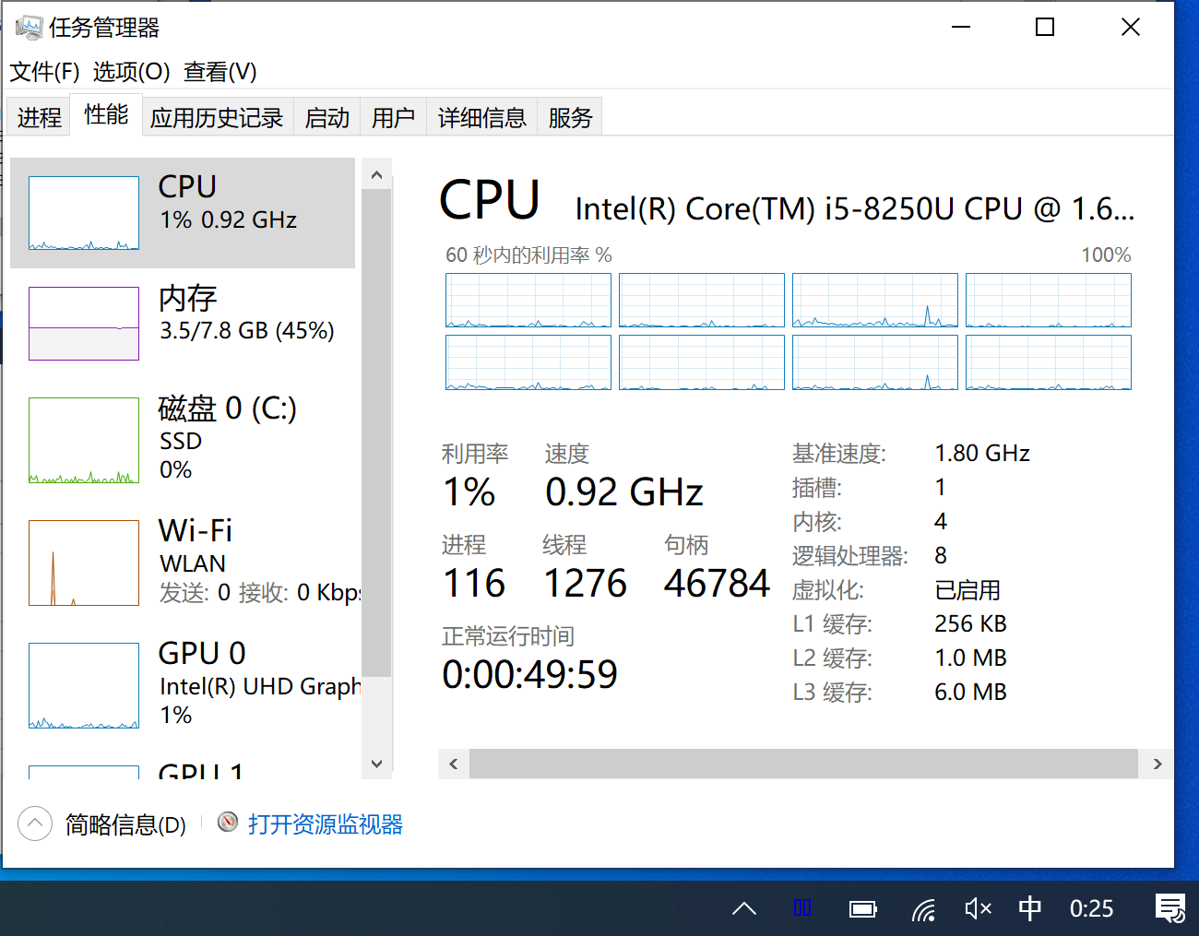Open the 选项(O) menu

coord(131,72)
